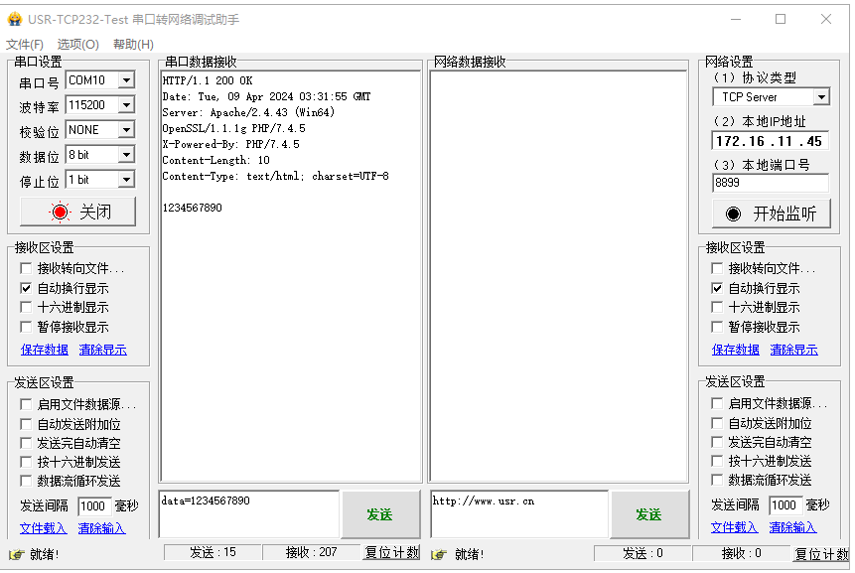The height and width of the screenshot is (573, 855).
Task: Enable serial 自动发送附加位 checkbox
Action: (26, 424)
